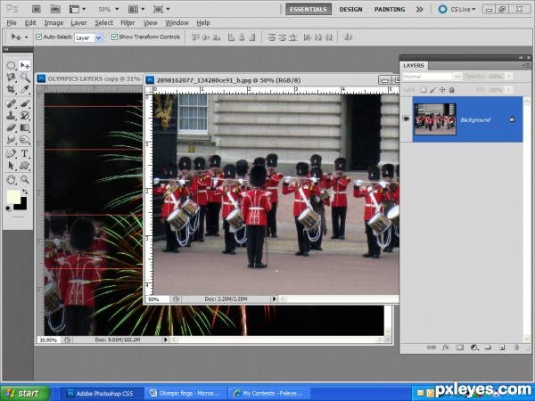Switch to the LAYERS panel tab
Screen dimensions: 535x401
(x=414, y=65)
